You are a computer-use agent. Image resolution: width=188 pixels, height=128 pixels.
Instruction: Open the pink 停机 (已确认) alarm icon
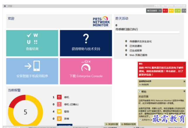point(59,105)
